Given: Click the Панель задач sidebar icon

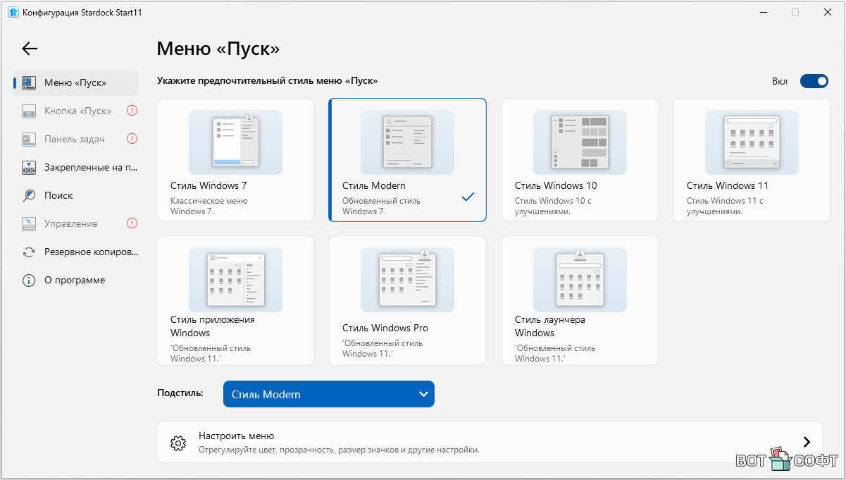Looking at the screenshot, I should [29, 139].
